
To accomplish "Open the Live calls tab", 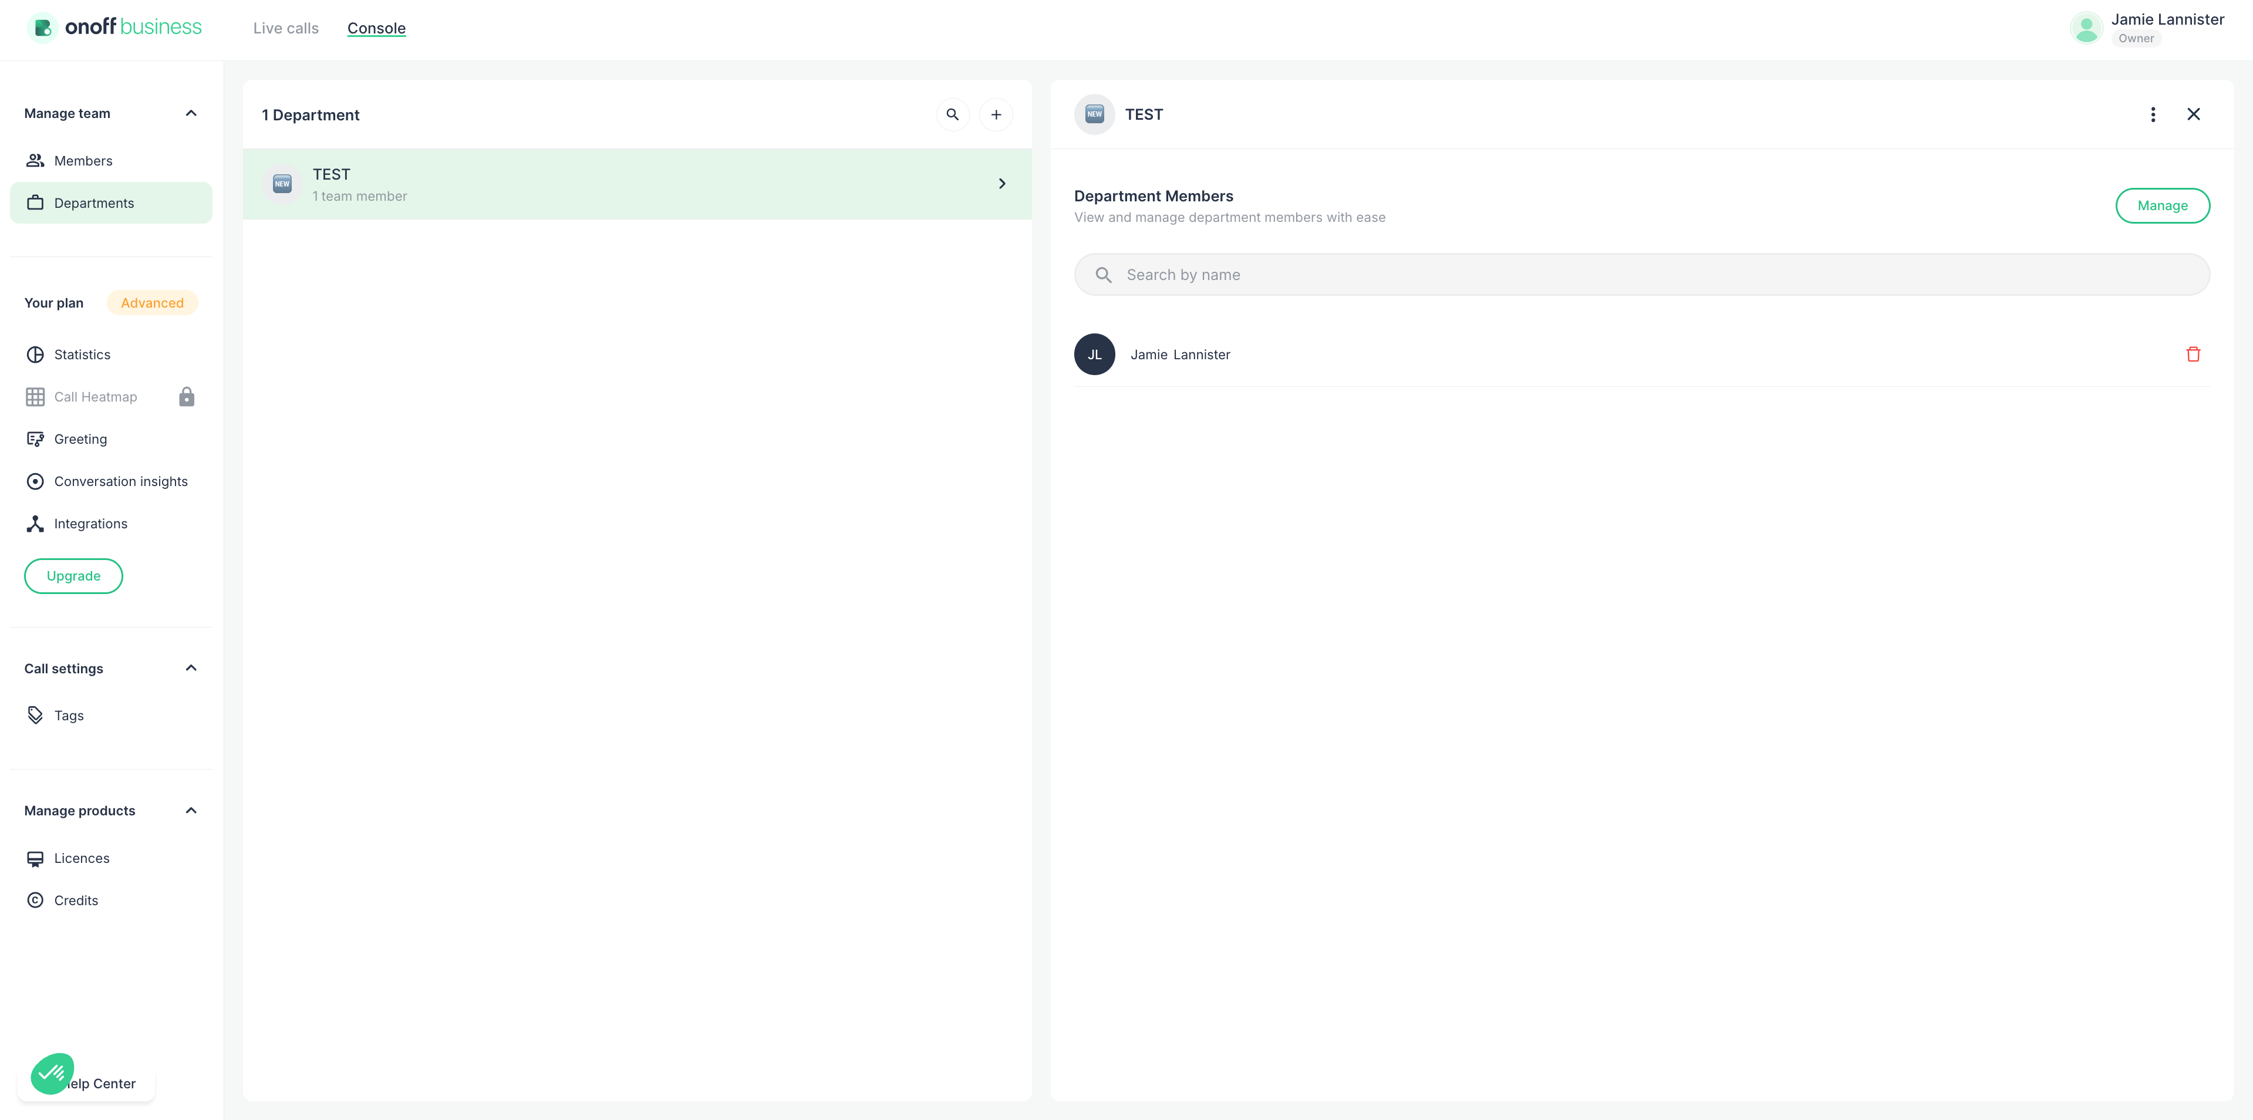I will 286,28.
